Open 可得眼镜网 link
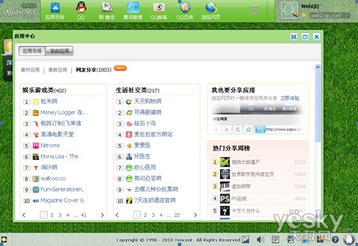 click(x=147, y=112)
